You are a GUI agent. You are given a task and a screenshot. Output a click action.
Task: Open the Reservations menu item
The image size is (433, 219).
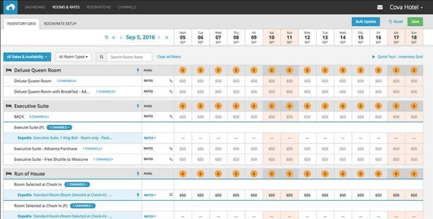99,8
